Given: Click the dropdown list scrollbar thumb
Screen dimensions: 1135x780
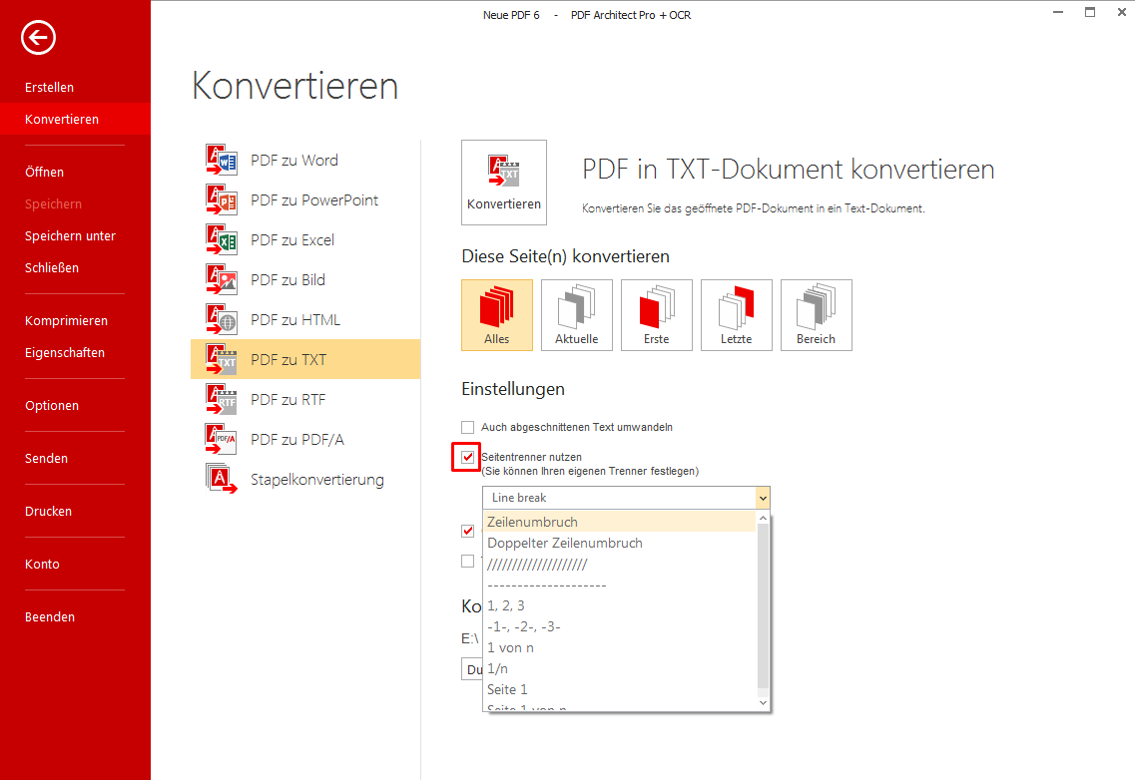Looking at the screenshot, I should coord(763,606).
